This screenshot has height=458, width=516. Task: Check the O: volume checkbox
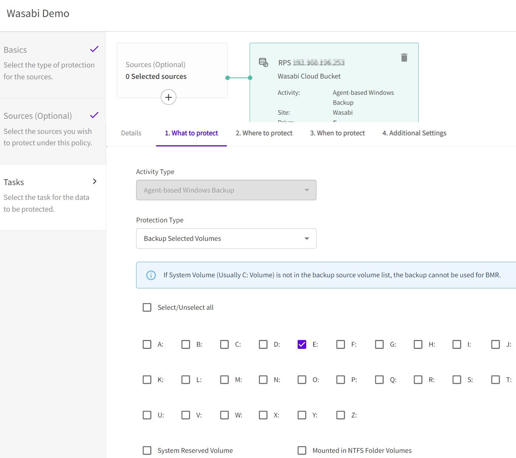pos(302,380)
